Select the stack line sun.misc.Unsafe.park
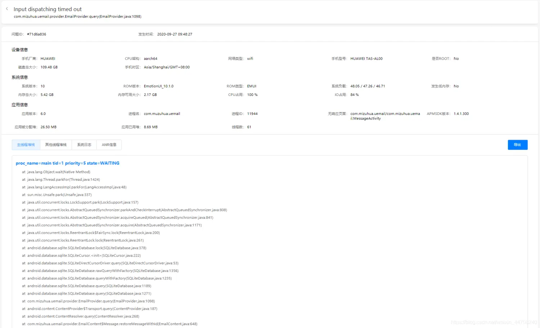Viewport: 540px width, 328px height. coord(57,195)
